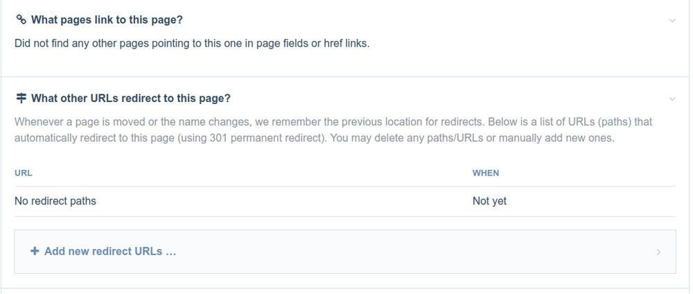Click the chain link icon beside page links heading
Screen dimensions: 693x294
(x=20, y=20)
